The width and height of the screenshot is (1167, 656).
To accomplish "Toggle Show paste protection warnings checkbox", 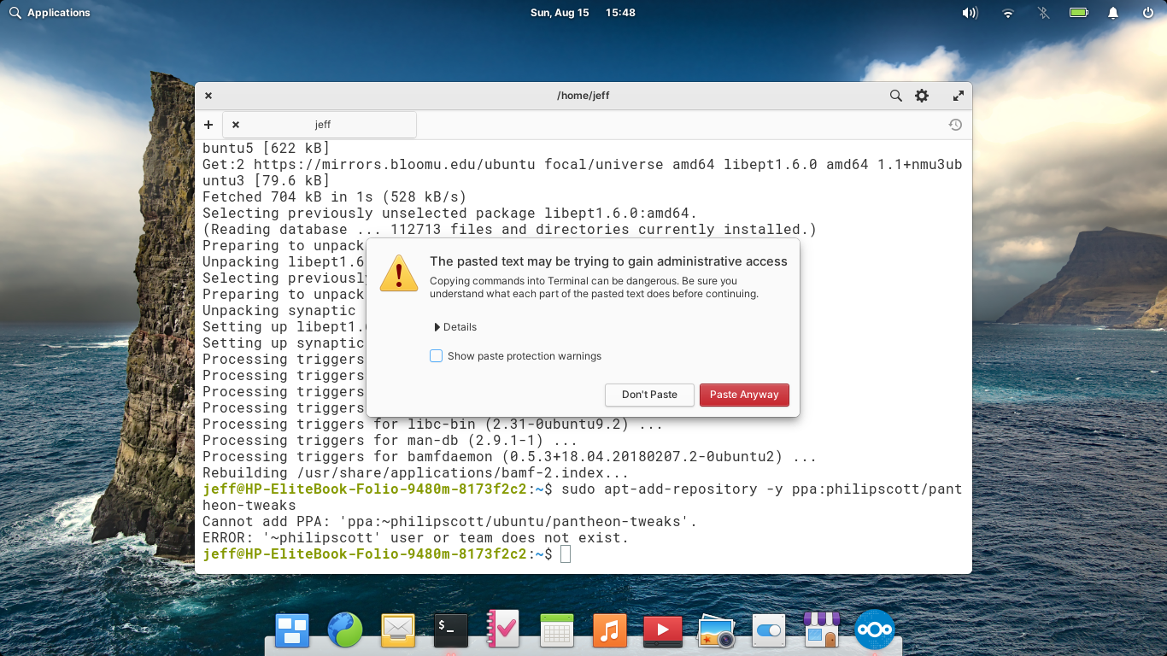I will 436,356.
